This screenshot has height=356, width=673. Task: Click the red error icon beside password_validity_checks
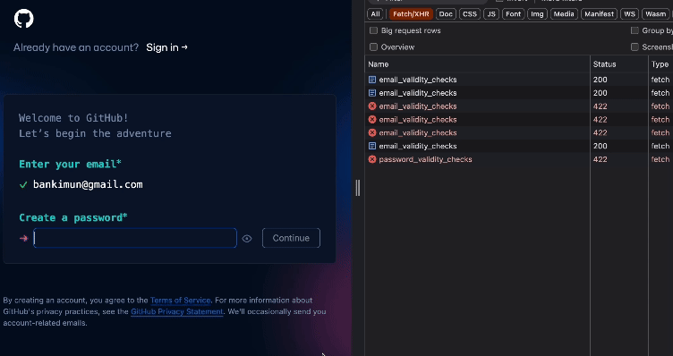pos(372,159)
